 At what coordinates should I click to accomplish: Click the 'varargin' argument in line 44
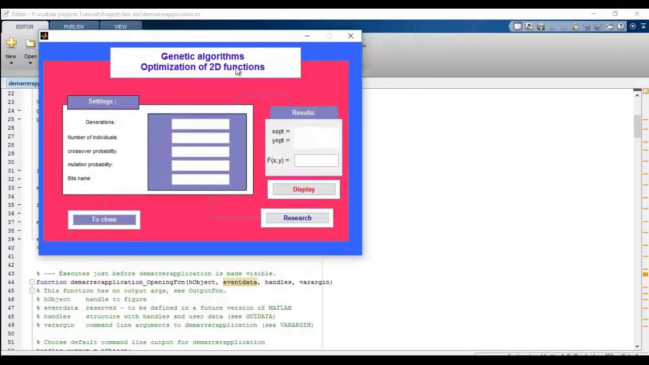point(314,282)
